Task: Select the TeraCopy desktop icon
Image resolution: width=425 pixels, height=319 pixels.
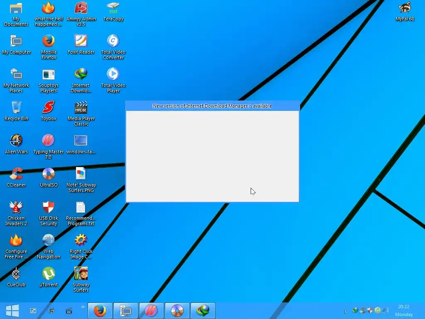Action: [x=113, y=11]
